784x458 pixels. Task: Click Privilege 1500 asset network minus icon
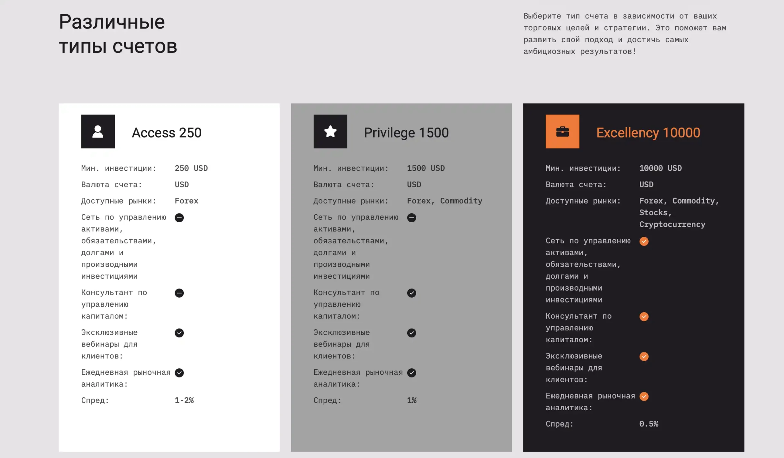click(x=411, y=218)
